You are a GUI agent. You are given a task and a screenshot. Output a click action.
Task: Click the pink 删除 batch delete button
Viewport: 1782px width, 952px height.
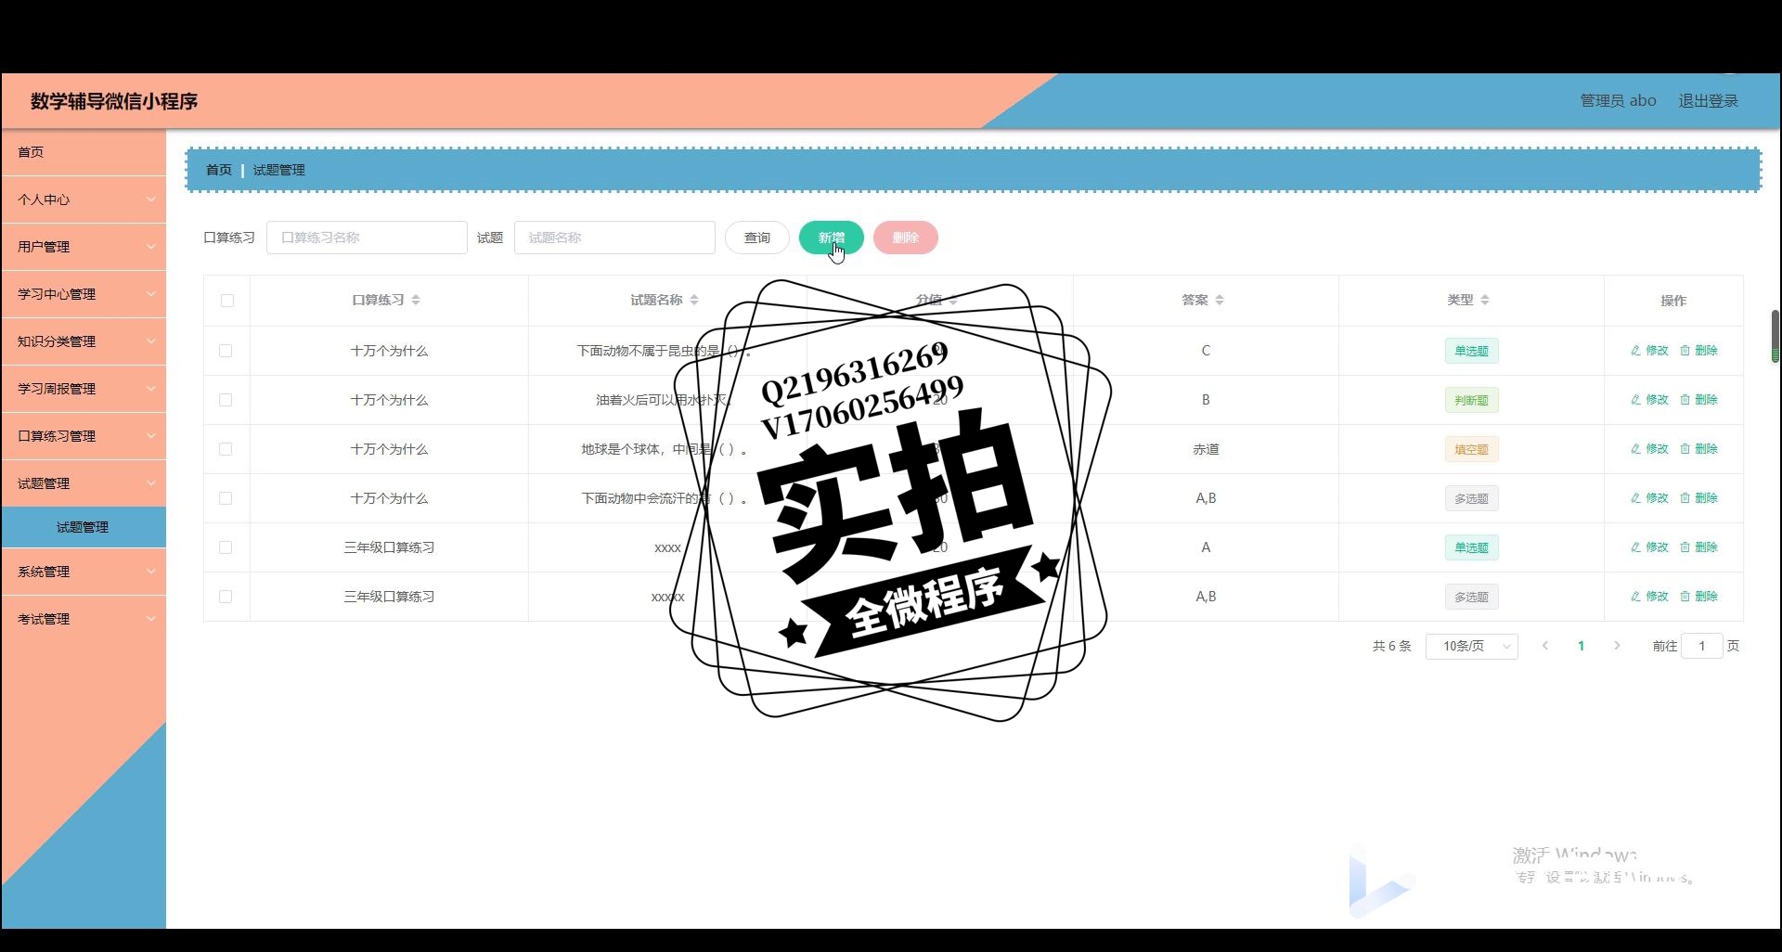[x=905, y=238]
